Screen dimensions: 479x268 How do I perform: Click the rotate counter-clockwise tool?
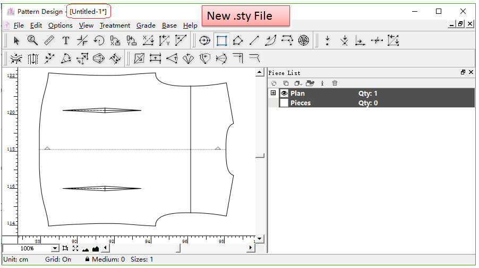99,40
